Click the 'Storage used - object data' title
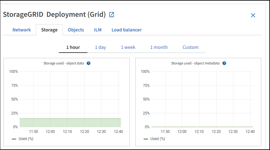Image resolution: width=270 pixels, height=150 pixels. pos(63,63)
